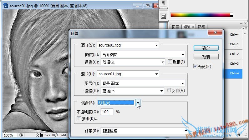Open the notes panel icon in dock
The width and height of the screenshot is (249, 140).
pos(163,16)
